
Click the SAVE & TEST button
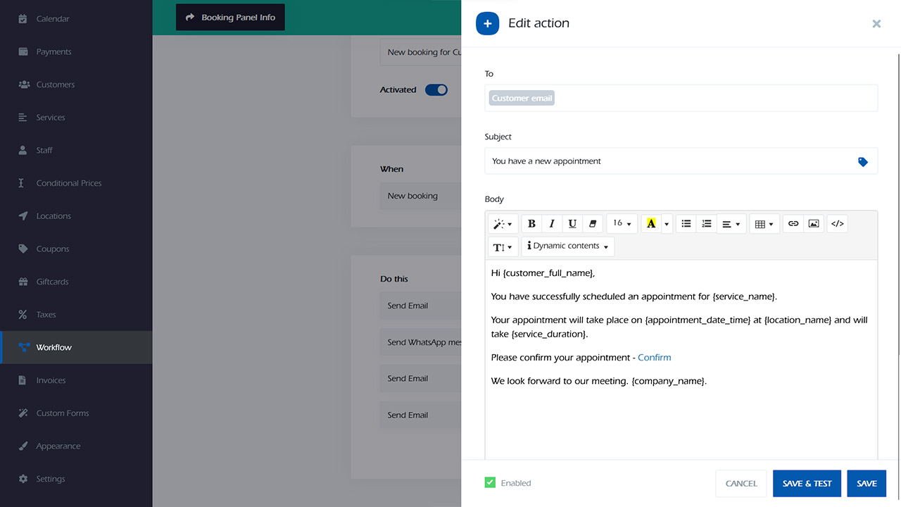807,484
